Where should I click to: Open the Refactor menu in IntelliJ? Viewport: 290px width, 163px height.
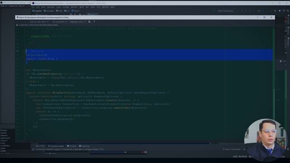click(x=74, y=7)
